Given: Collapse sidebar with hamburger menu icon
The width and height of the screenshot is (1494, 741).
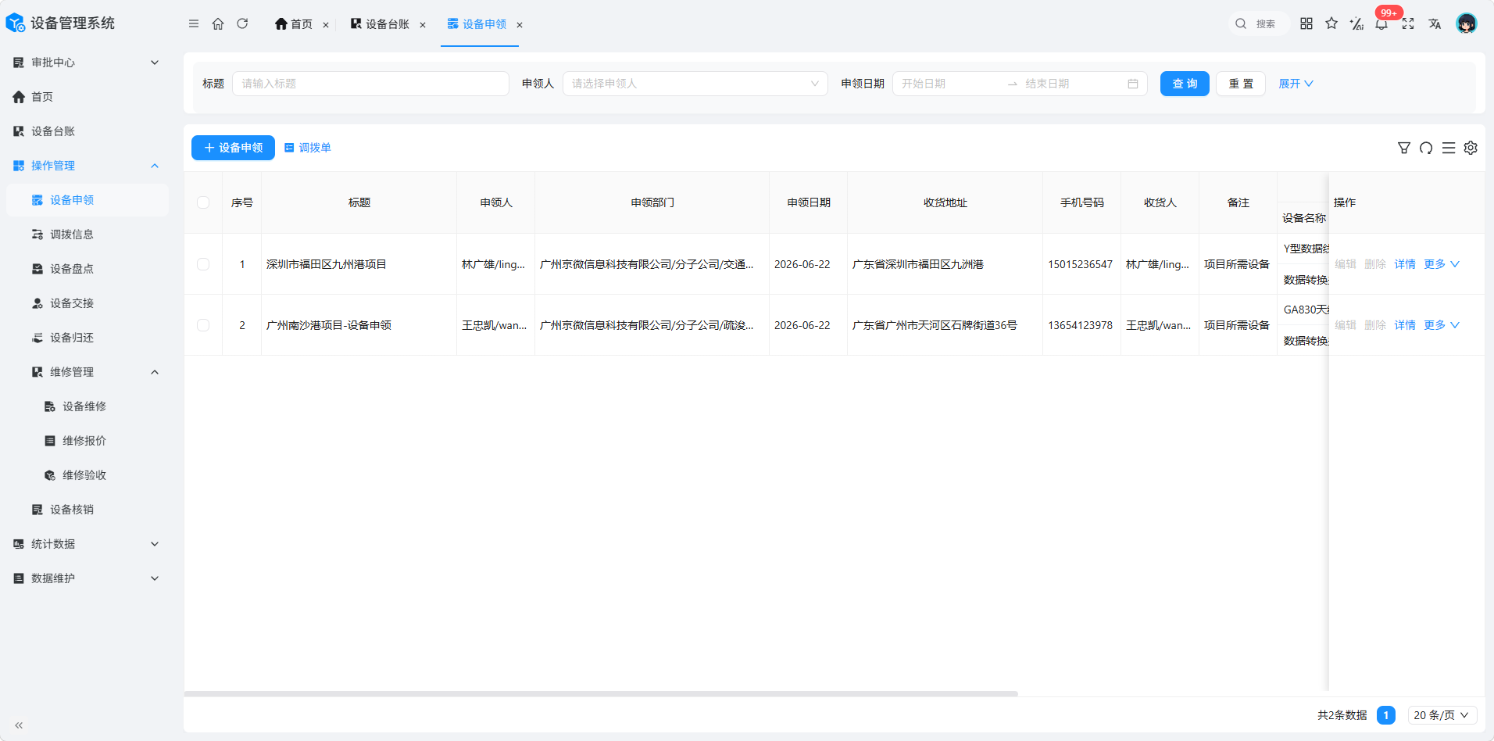Looking at the screenshot, I should pos(194,23).
